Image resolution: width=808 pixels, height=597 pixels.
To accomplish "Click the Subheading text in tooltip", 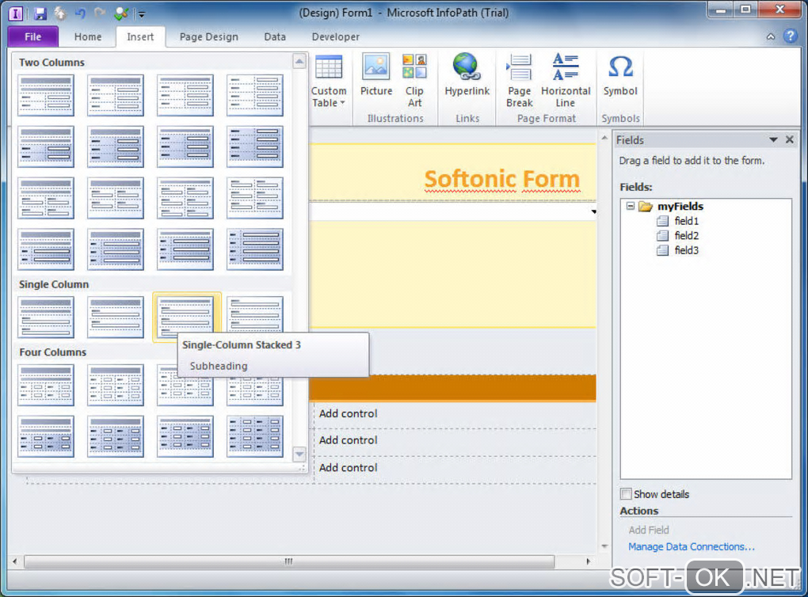I will click(x=219, y=367).
